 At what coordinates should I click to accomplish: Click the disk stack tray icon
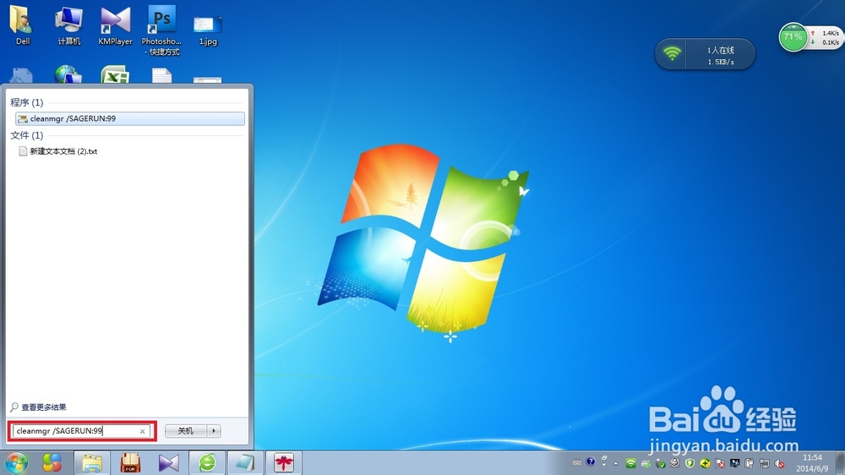(675, 462)
